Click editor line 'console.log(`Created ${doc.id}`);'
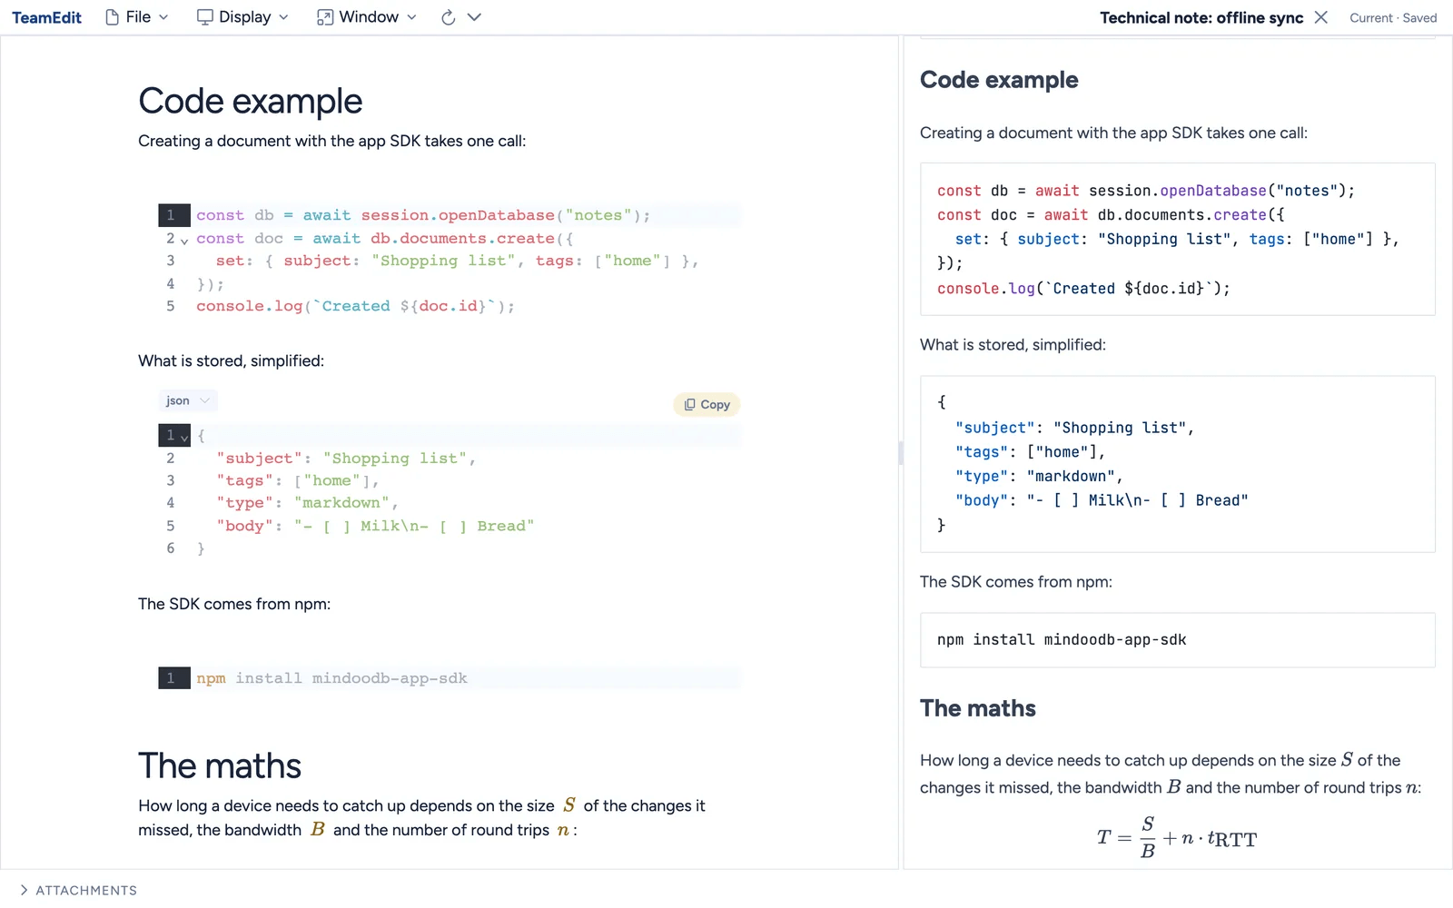This screenshot has width=1453, height=908. click(355, 307)
